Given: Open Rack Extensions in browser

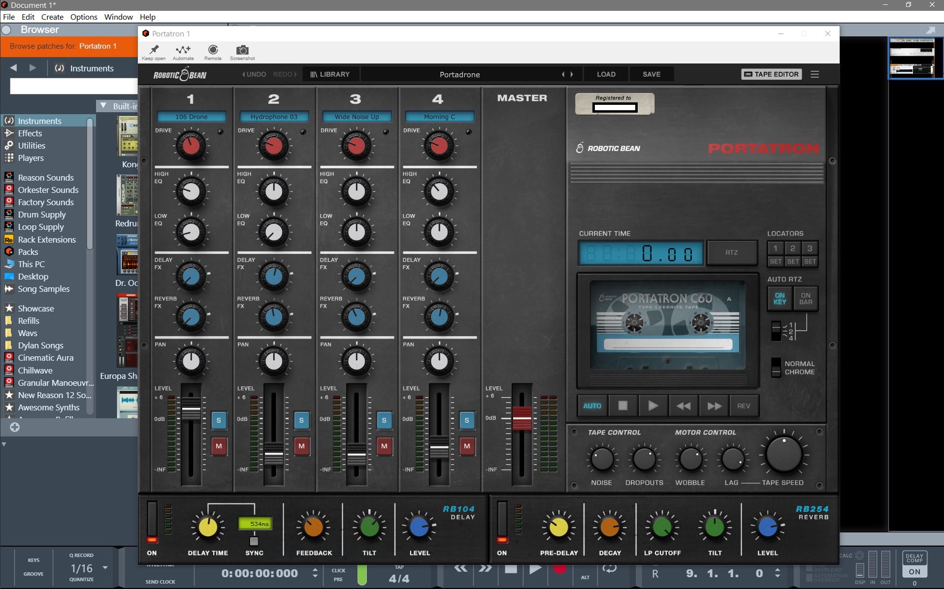Looking at the screenshot, I should pyautogui.click(x=47, y=239).
